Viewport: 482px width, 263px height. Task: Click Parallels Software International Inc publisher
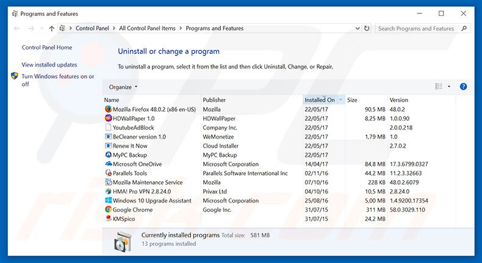point(245,173)
